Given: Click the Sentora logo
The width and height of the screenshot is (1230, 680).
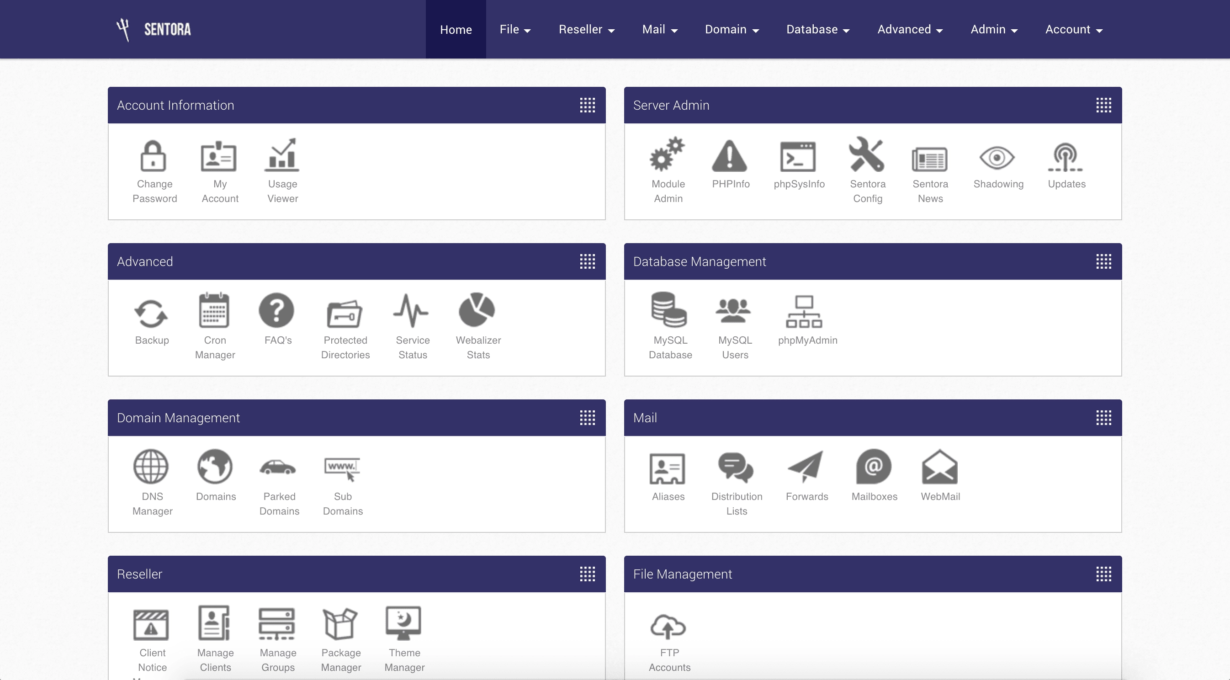Looking at the screenshot, I should point(154,30).
